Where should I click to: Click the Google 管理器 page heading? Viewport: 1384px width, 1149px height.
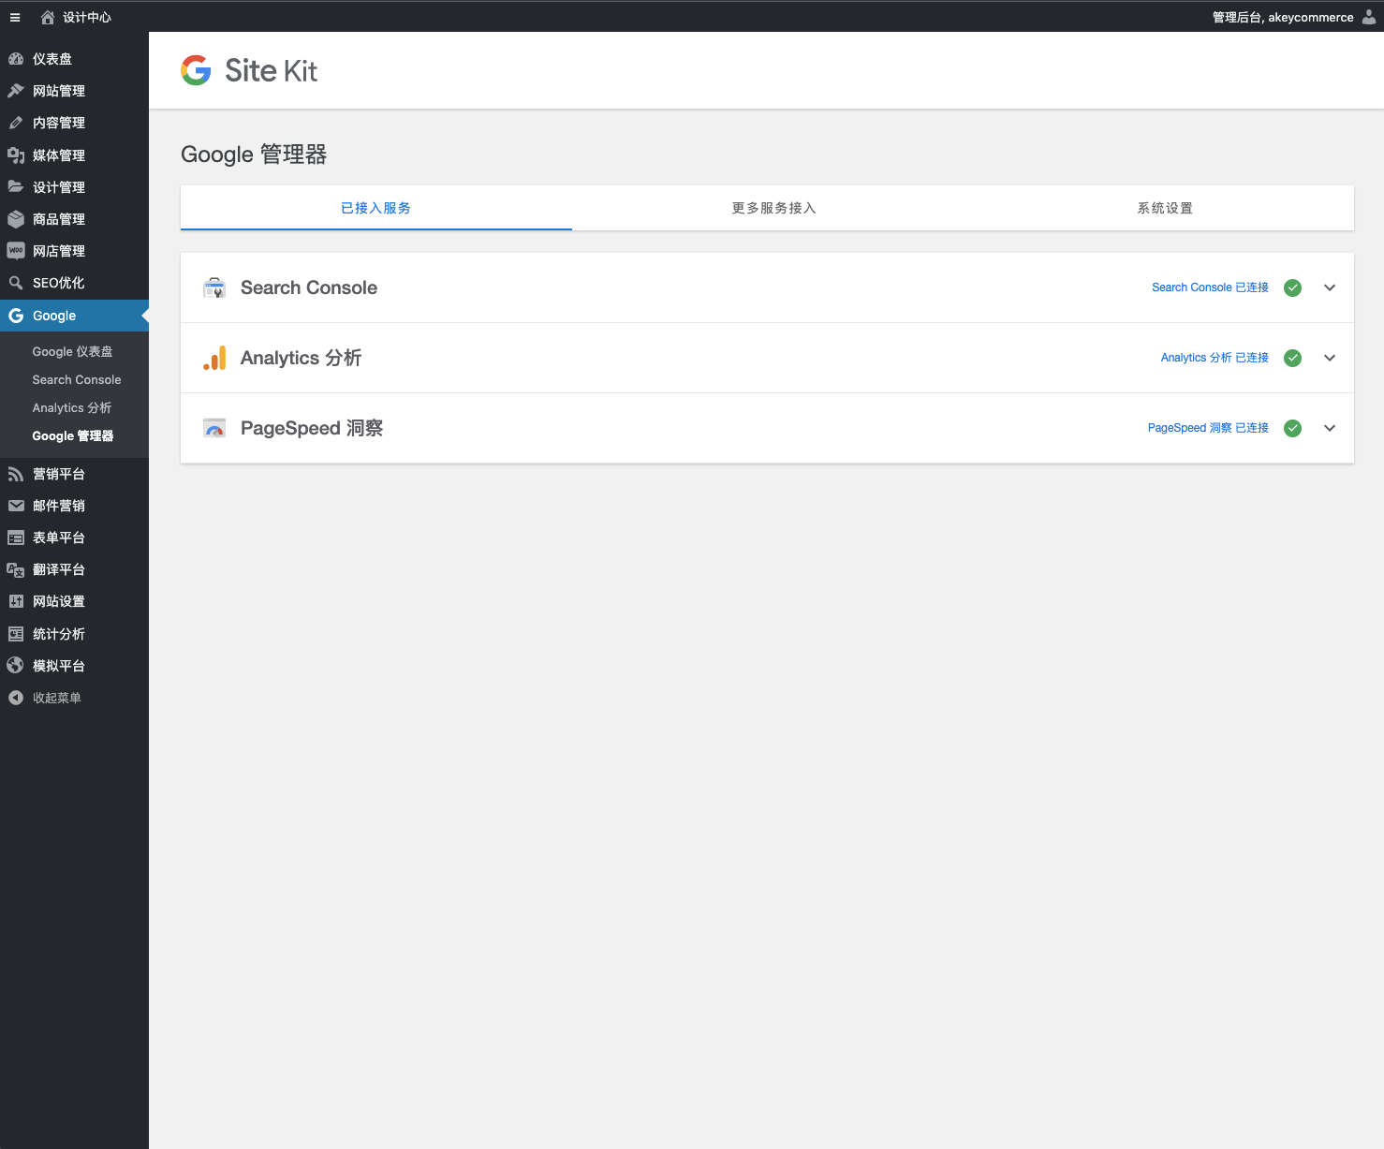click(254, 155)
